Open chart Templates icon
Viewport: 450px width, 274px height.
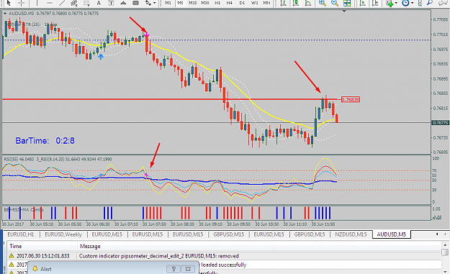[420, 3]
